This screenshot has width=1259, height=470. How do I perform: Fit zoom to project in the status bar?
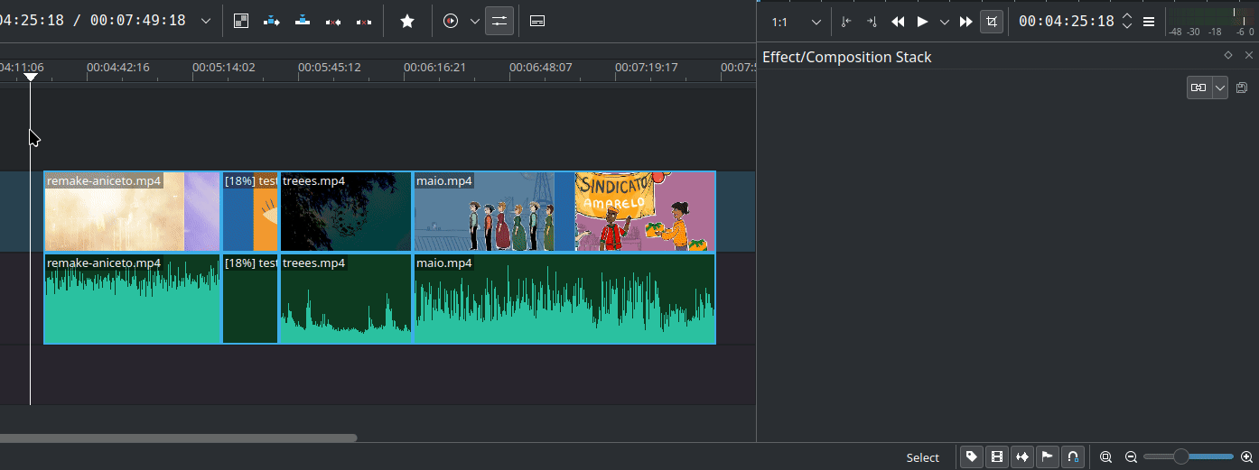[x=1105, y=457]
